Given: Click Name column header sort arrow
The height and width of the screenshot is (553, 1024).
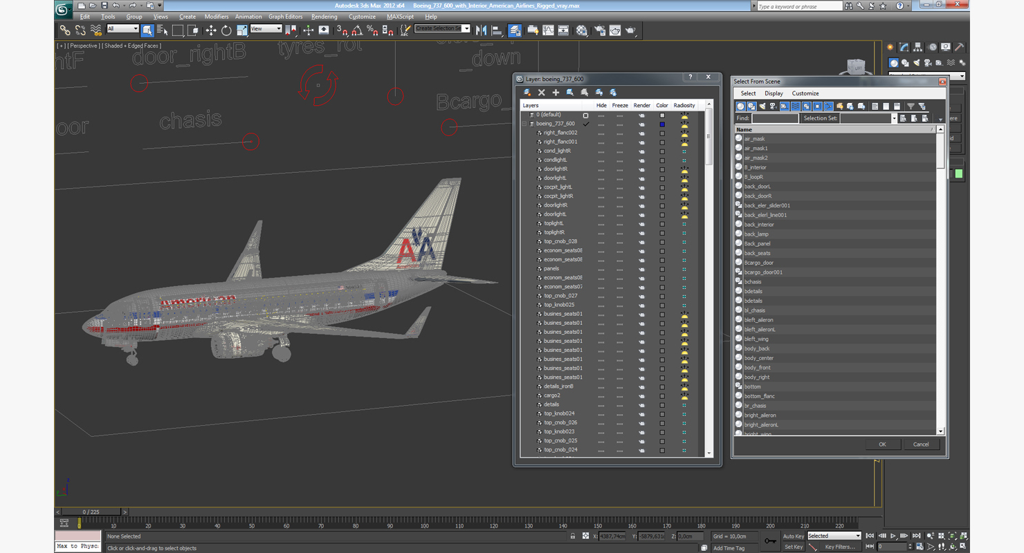Looking at the screenshot, I should (x=932, y=130).
